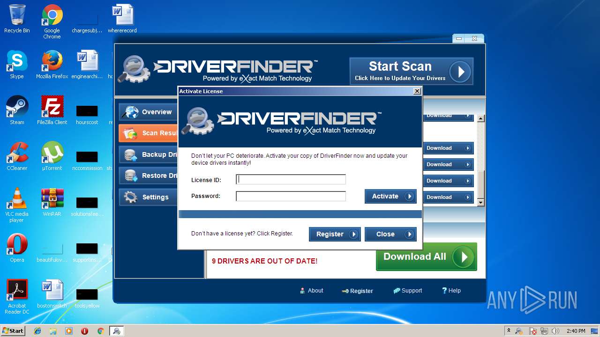This screenshot has width=600, height=337.
Task: Launch WinRAR from desktop
Action: click(x=52, y=202)
